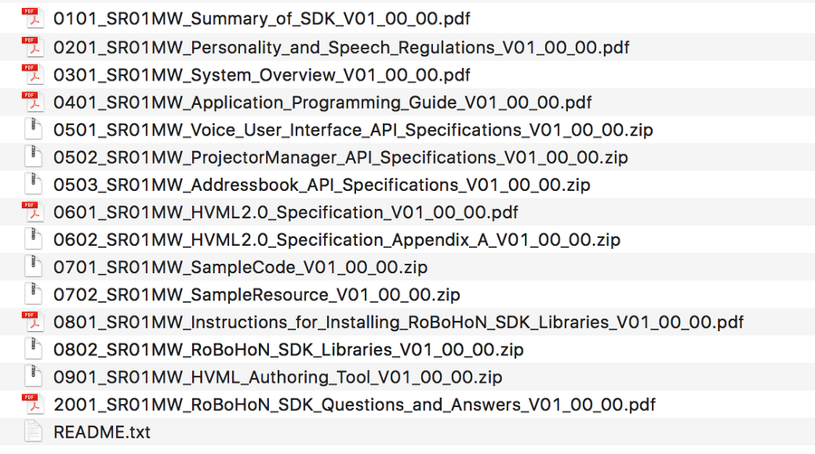
Task: Select 0101 Summary_of_SDK PDF file name
Action: (262, 18)
